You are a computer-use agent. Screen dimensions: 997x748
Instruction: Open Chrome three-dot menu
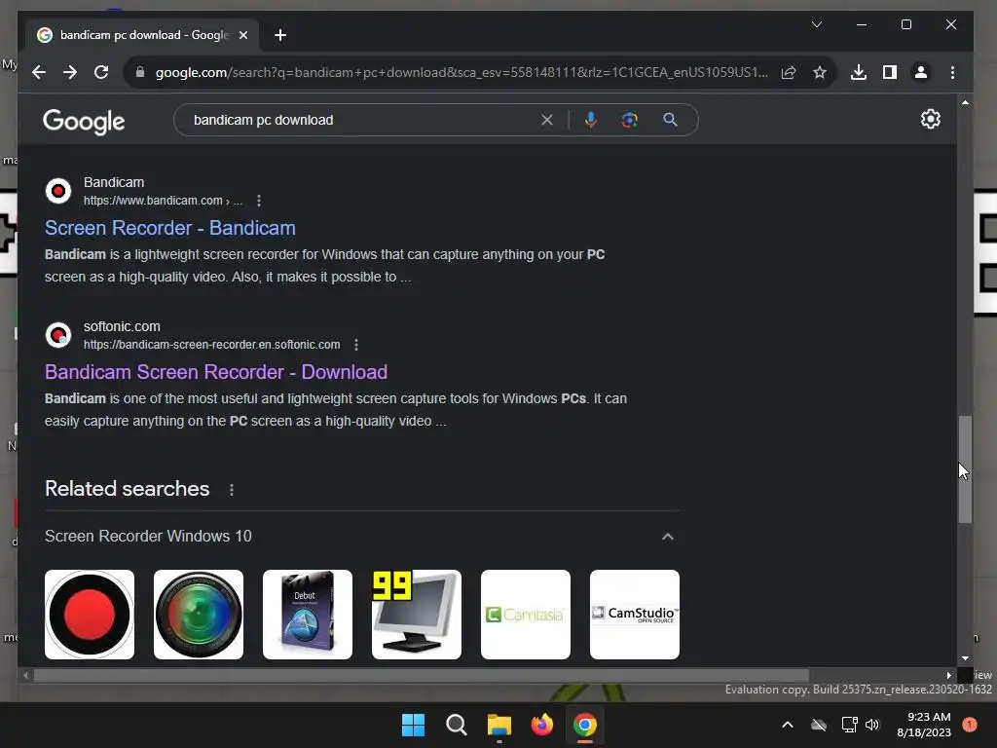pyautogui.click(x=952, y=72)
